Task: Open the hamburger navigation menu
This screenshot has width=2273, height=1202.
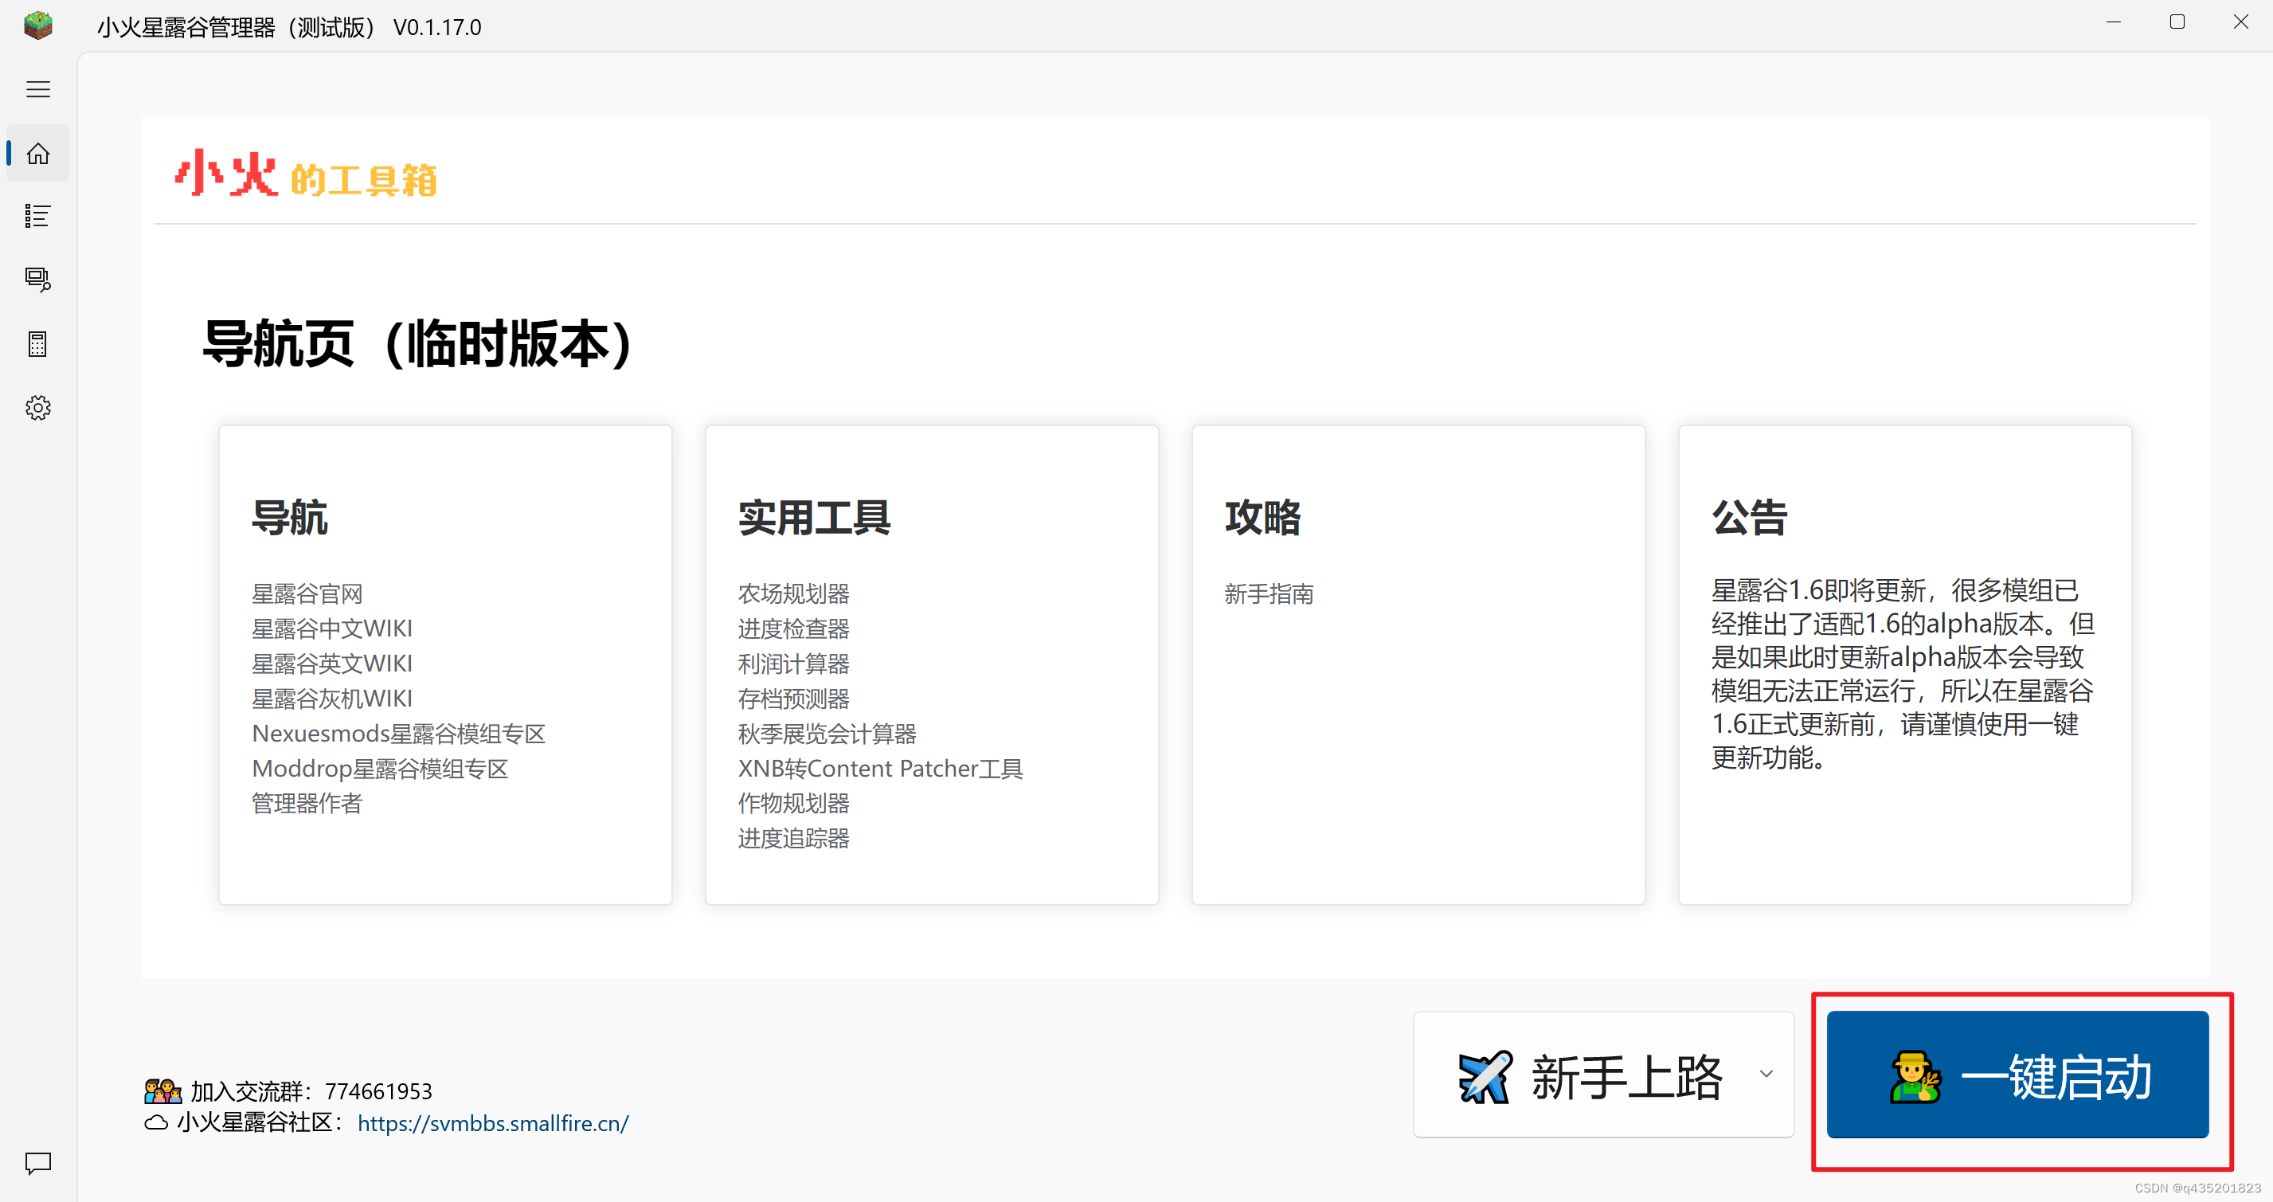Action: [x=38, y=90]
